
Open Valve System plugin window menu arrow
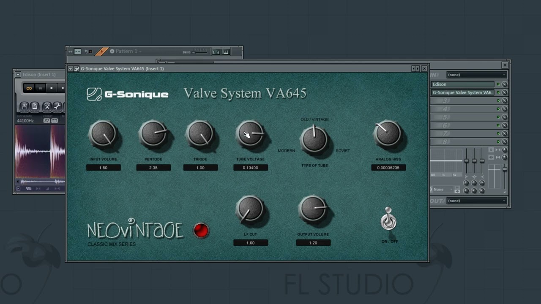(71, 68)
